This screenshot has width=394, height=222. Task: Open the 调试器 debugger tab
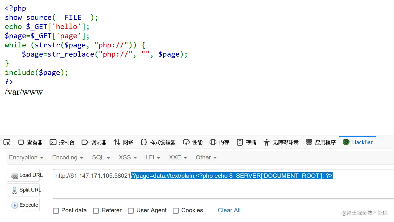94,142
